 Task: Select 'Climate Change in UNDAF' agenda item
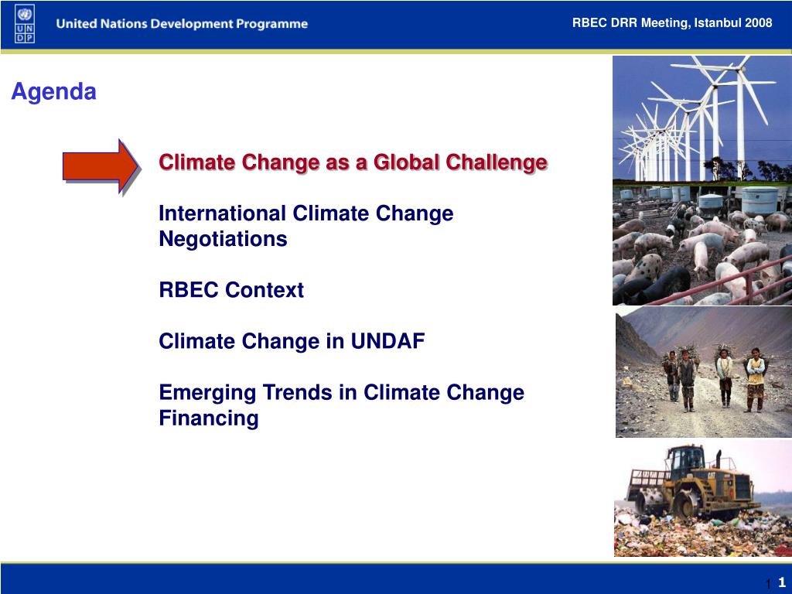tap(292, 341)
